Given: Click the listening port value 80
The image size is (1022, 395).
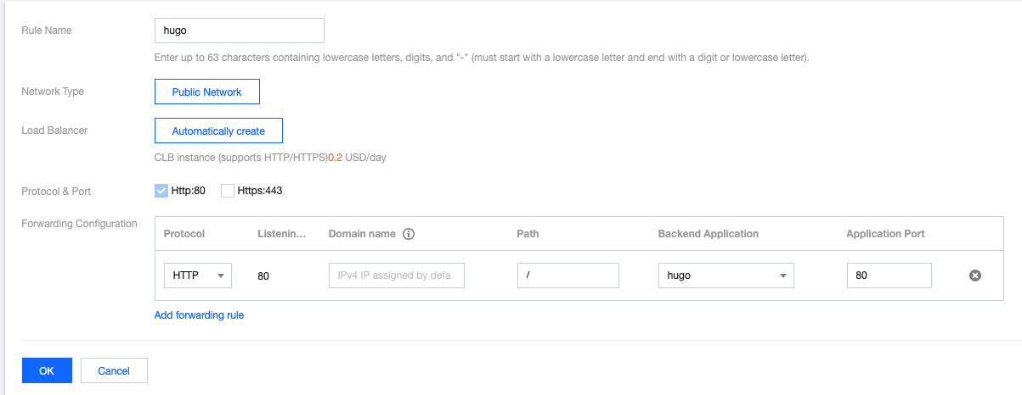Looking at the screenshot, I should (263, 276).
